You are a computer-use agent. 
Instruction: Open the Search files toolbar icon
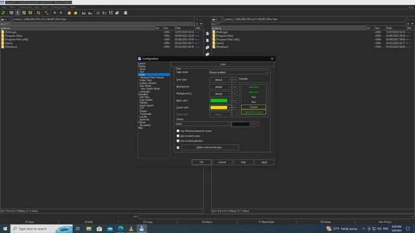[x=98, y=13]
